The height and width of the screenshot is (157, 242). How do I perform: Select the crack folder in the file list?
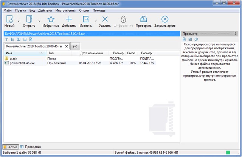(x=14, y=59)
